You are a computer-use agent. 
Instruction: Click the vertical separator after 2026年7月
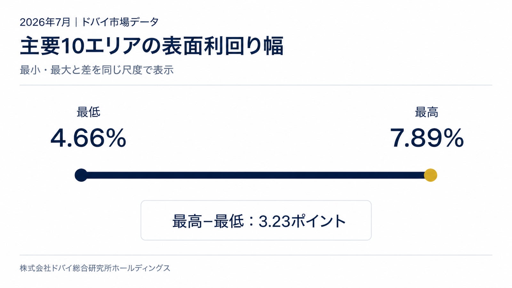point(76,22)
